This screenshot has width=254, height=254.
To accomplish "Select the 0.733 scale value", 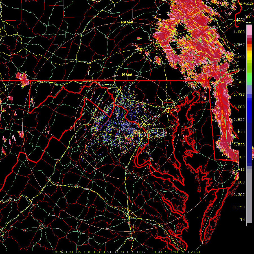I will point(239,95).
